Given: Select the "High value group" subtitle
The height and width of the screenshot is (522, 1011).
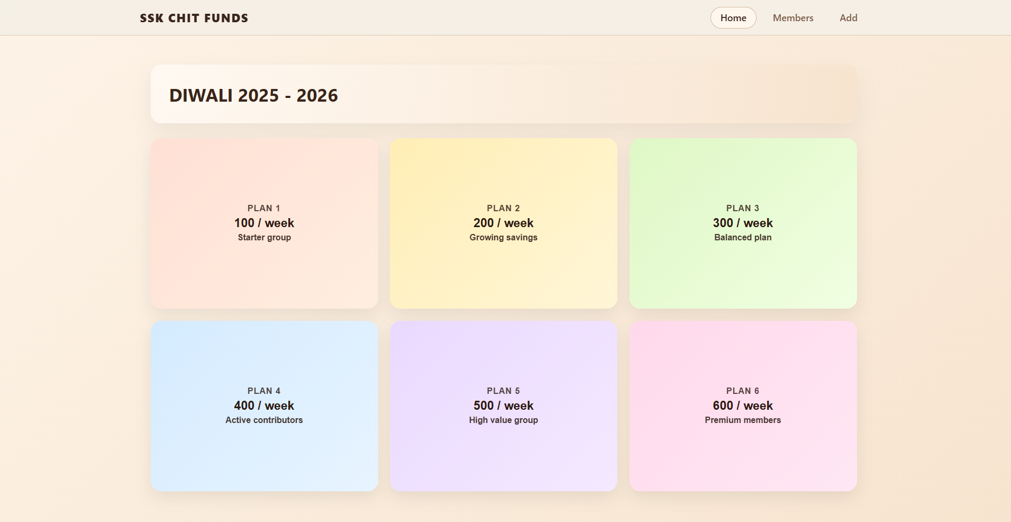Looking at the screenshot, I should [x=503, y=420].
